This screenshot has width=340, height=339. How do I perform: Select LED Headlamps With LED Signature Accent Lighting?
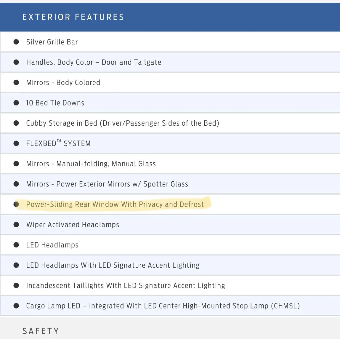pyautogui.click(x=113, y=265)
